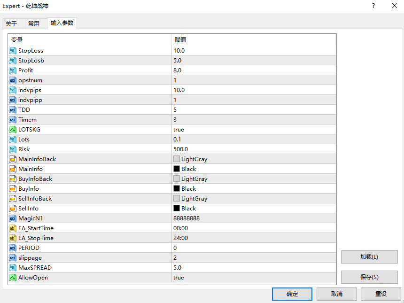This screenshot has width=404, height=303.
Task: Click the StopLosb double-type icon
Action: pyautogui.click(x=13, y=60)
